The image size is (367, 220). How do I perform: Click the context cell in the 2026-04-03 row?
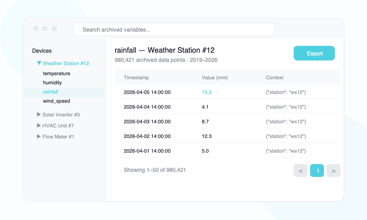286,121
